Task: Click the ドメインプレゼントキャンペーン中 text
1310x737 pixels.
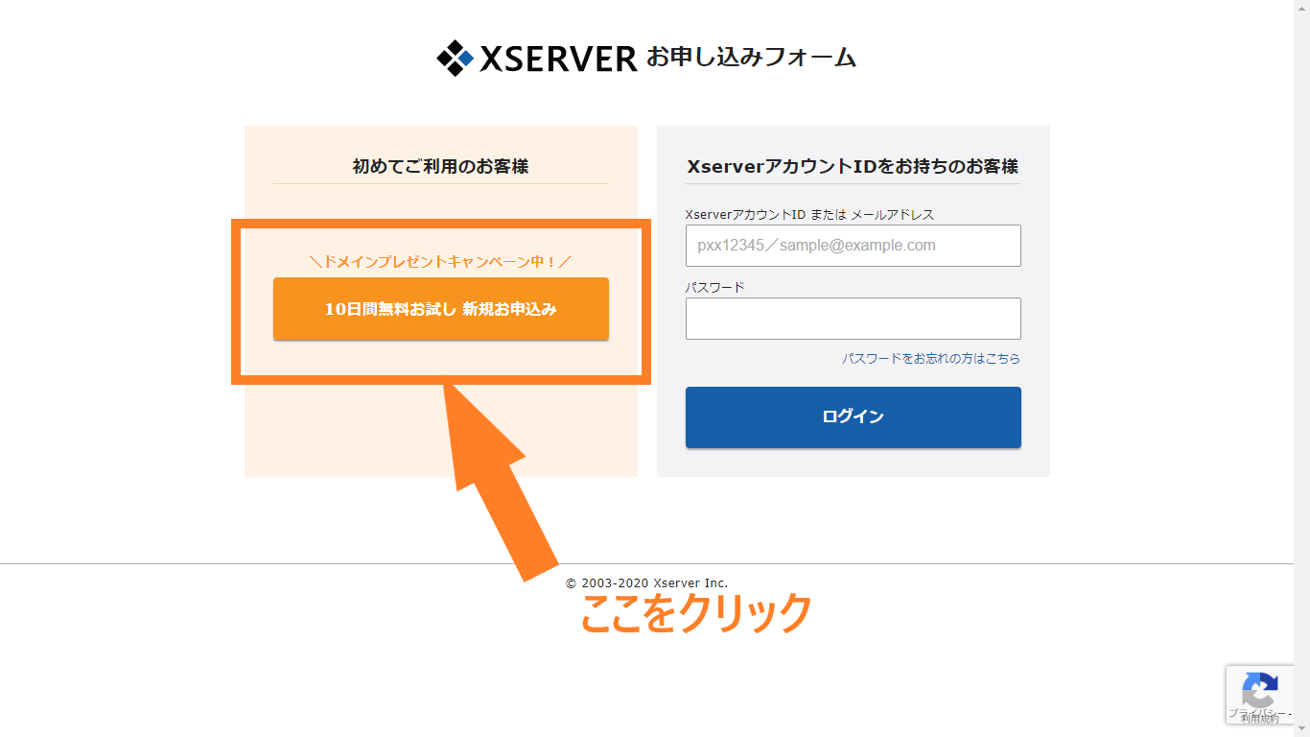Action: tap(441, 261)
